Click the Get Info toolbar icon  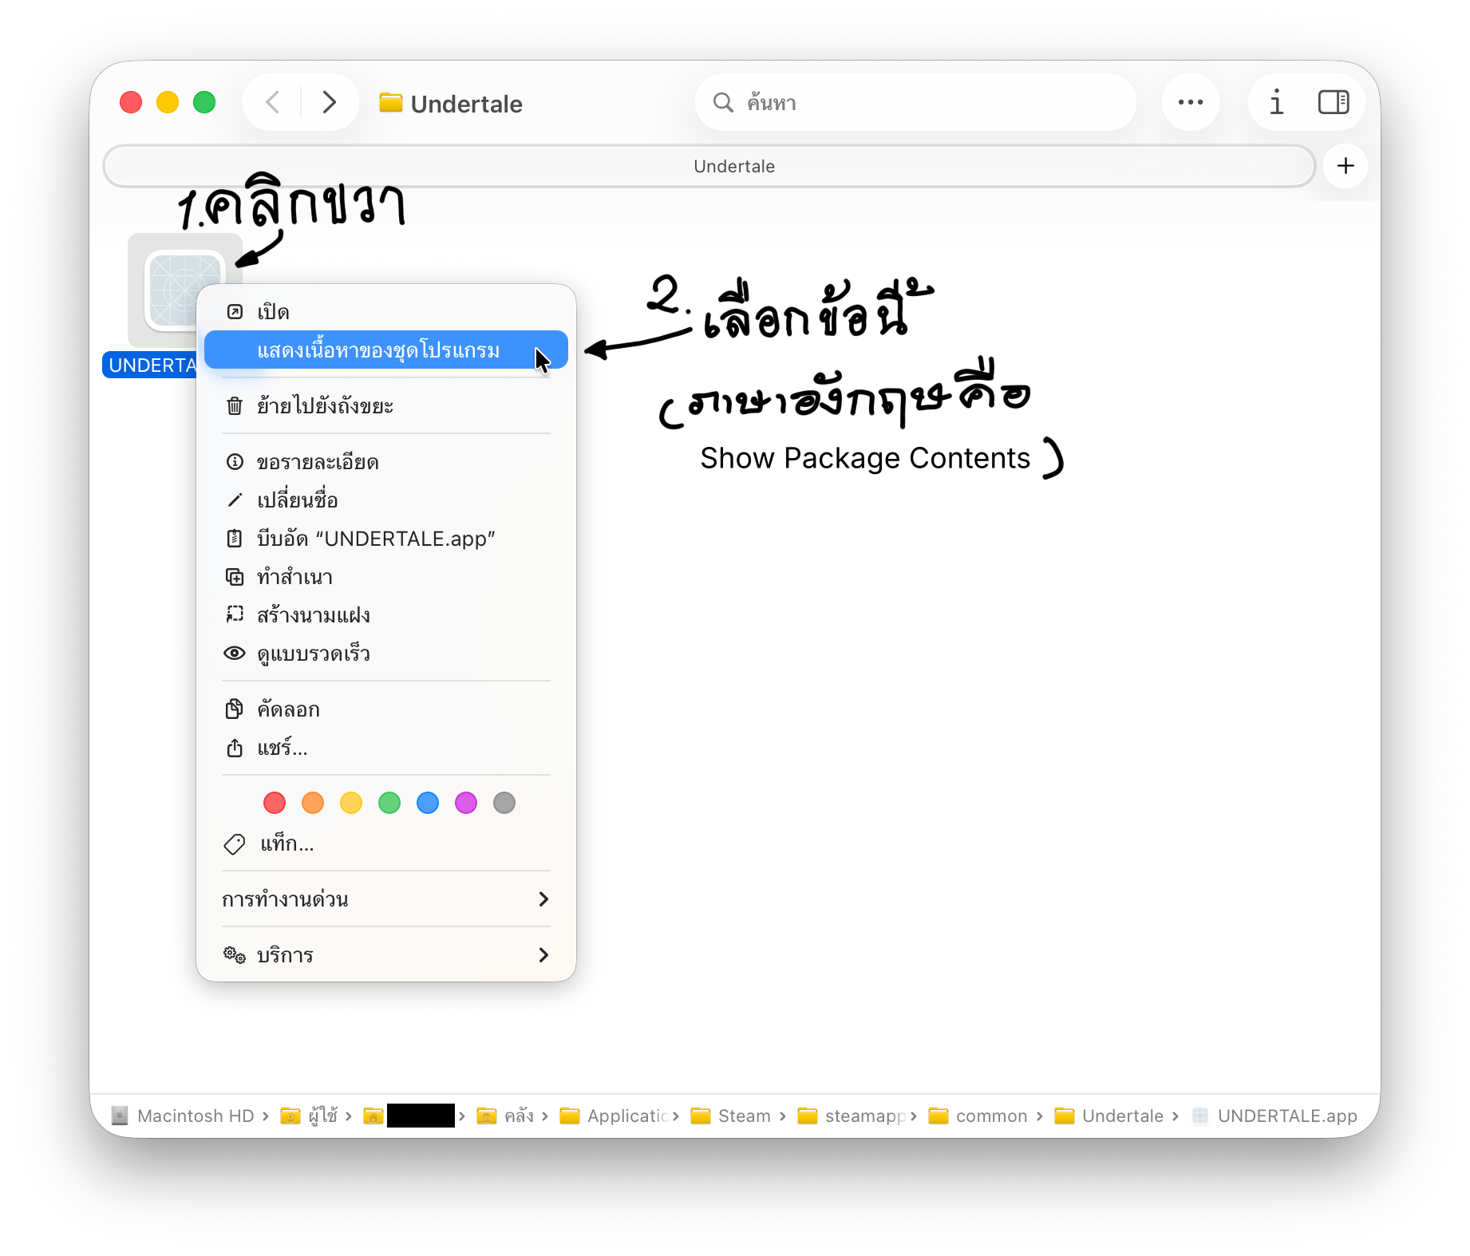click(x=1277, y=102)
